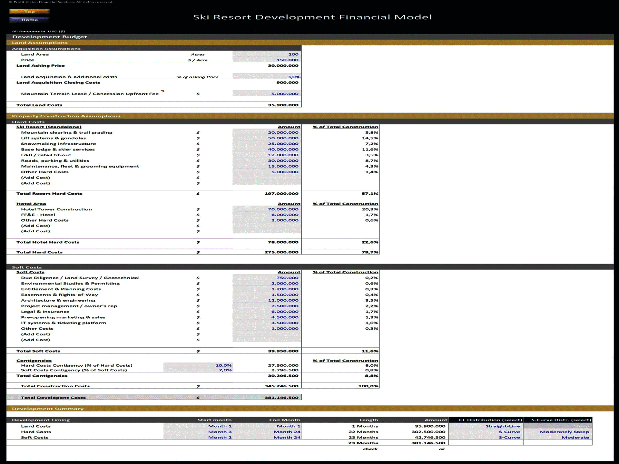
Task: Edit soft Other Costs amount 1.000.000
Action: (267, 329)
